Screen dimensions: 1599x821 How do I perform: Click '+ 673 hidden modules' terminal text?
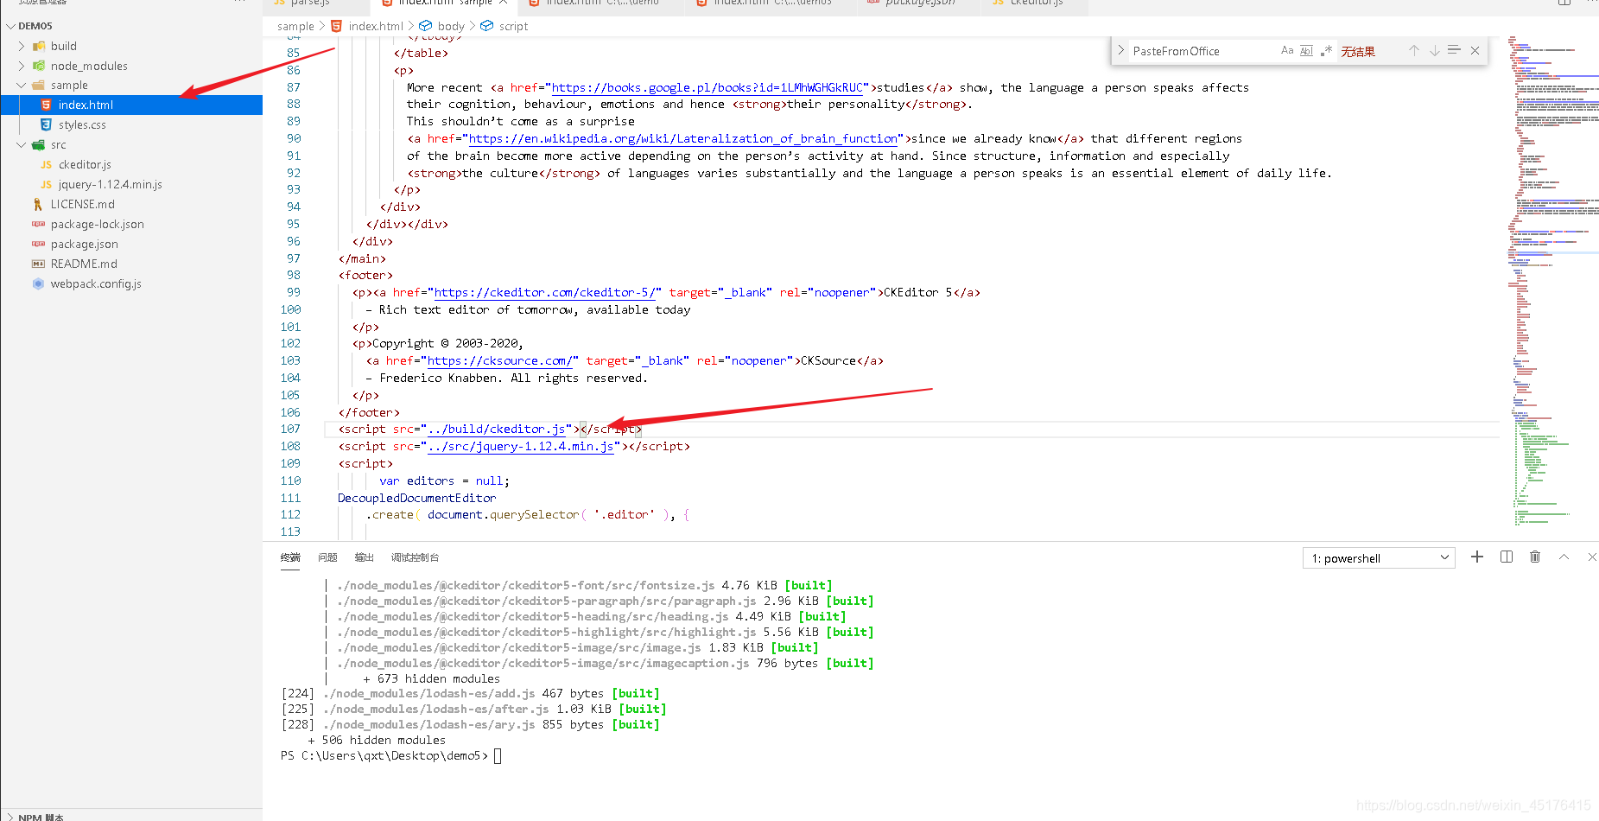pos(431,678)
